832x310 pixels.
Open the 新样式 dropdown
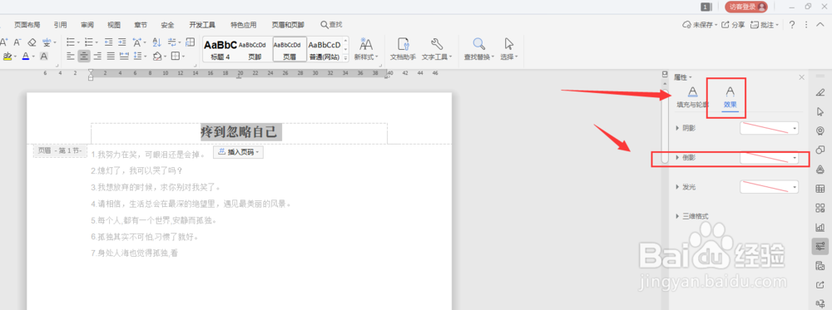point(366,49)
